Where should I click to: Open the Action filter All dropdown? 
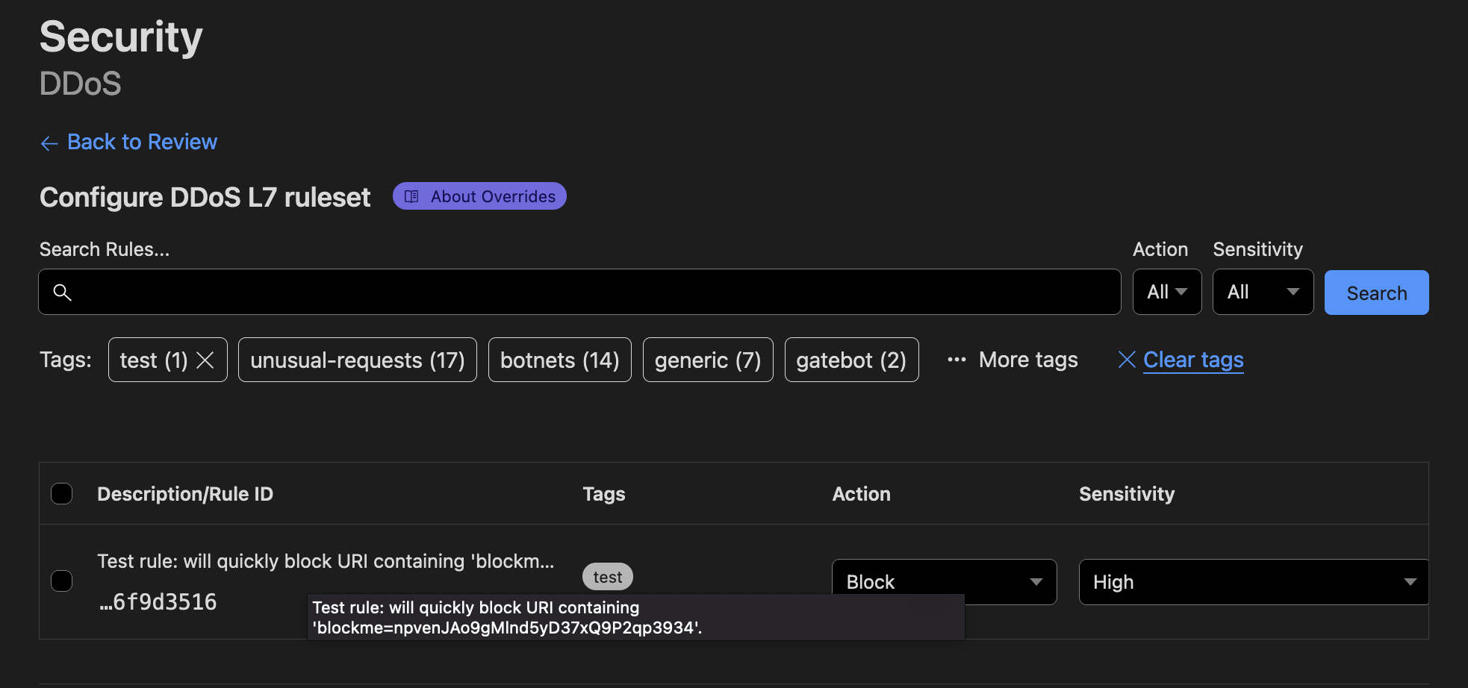point(1167,292)
